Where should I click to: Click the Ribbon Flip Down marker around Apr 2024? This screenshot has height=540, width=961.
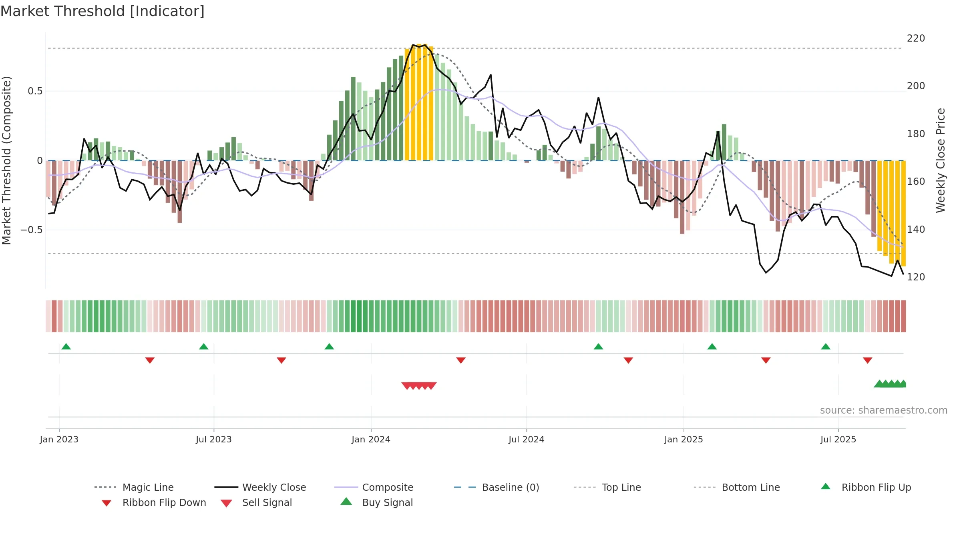pyautogui.click(x=461, y=360)
